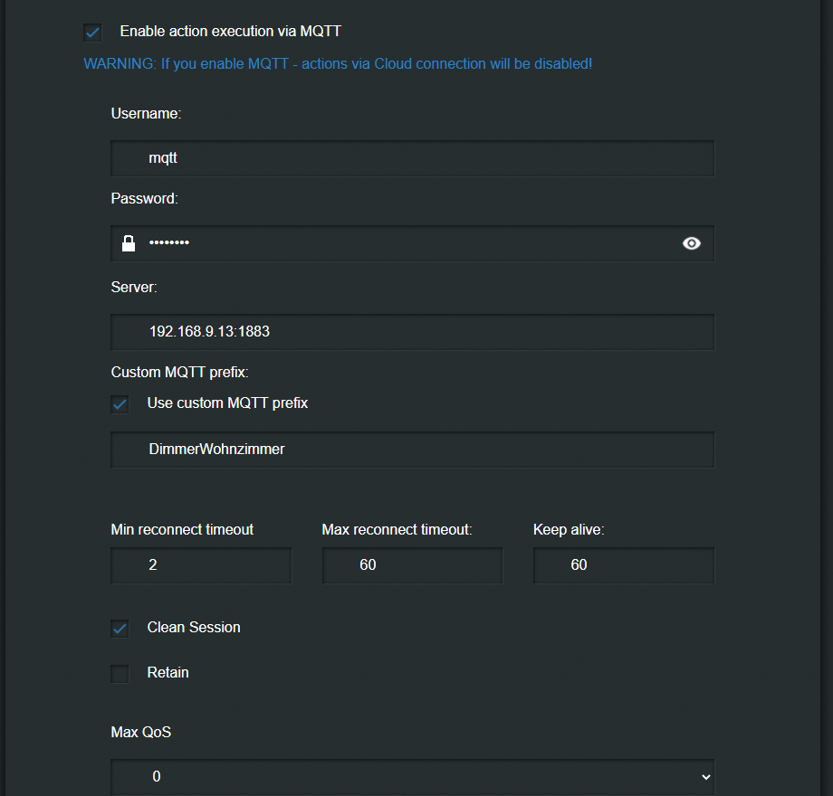Enable the Retain checkbox
833x796 pixels.
coord(120,674)
